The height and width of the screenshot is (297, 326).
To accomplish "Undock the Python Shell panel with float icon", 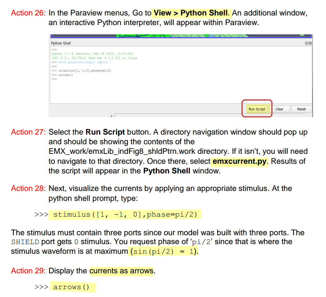I will pos(306,44).
